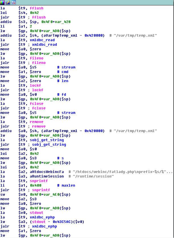This screenshot has height=238, width=174.
Task: Select fclose in the la $t9 line
Action: [x=36, y=104]
